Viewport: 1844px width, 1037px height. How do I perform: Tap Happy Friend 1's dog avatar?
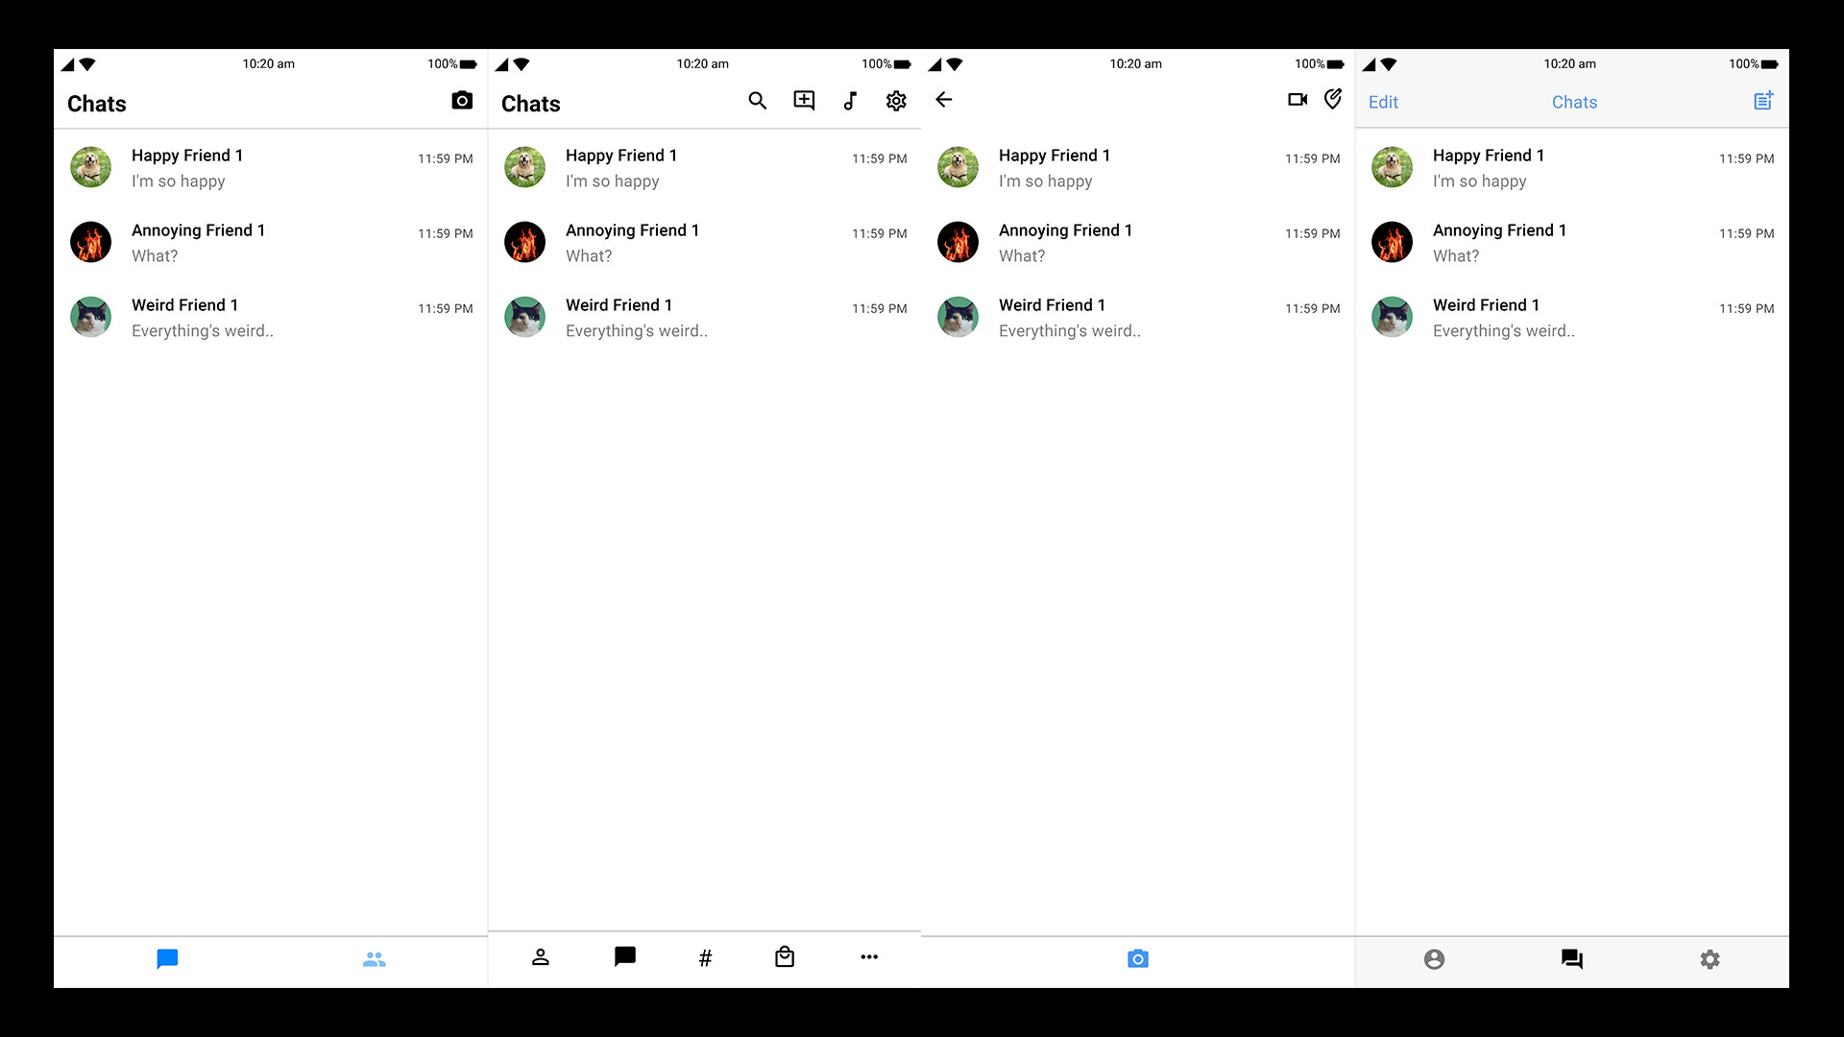pyautogui.click(x=90, y=166)
